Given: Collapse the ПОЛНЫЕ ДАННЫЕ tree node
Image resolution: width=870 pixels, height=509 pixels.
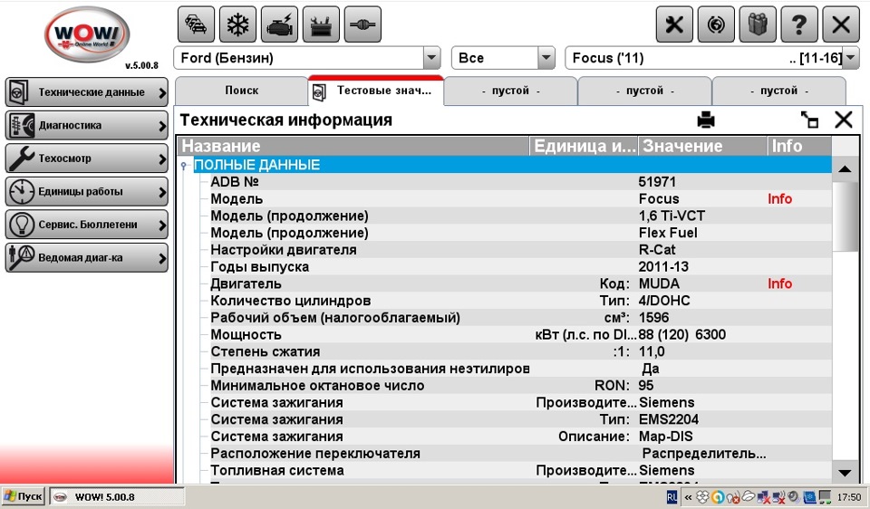Looking at the screenshot, I should [x=184, y=165].
